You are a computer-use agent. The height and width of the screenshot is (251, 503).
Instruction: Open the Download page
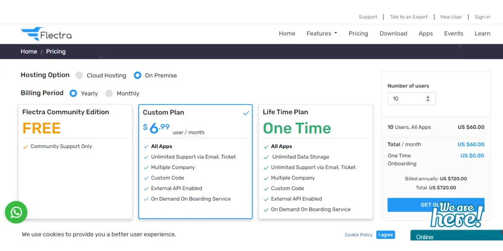click(393, 33)
